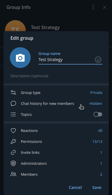Open the Members list row
Viewport: 112px width, 195px height.
click(x=56, y=174)
